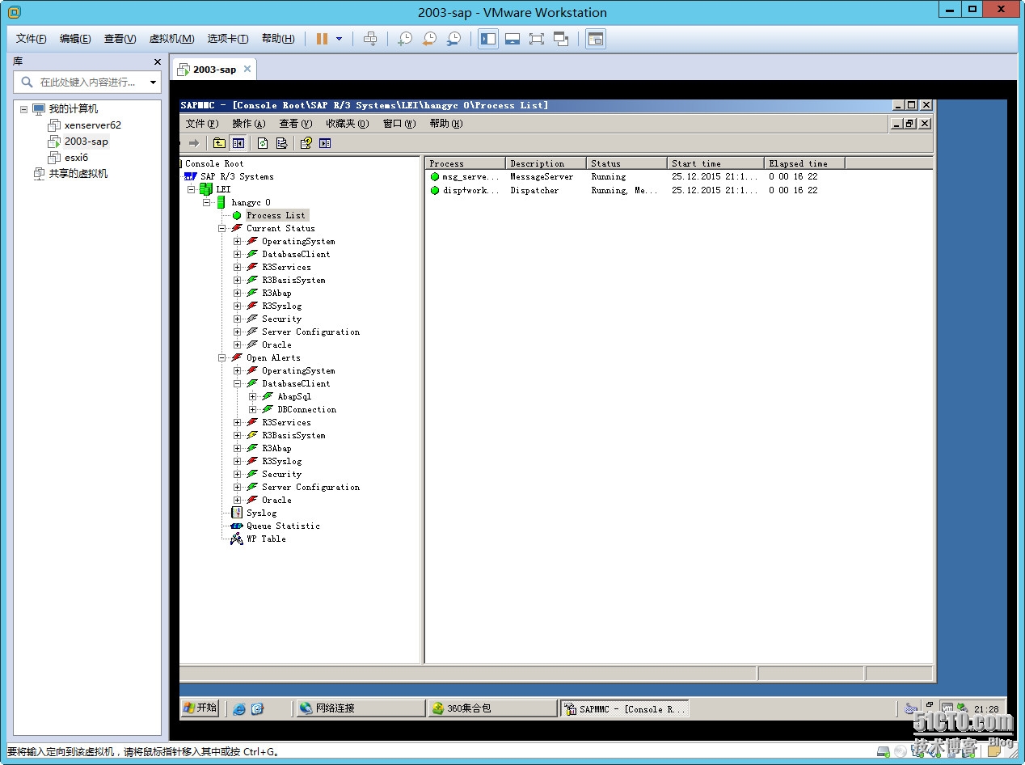1025x765 pixels.
Task: Click the hangyc 0 instance icon
Action: click(x=221, y=202)
